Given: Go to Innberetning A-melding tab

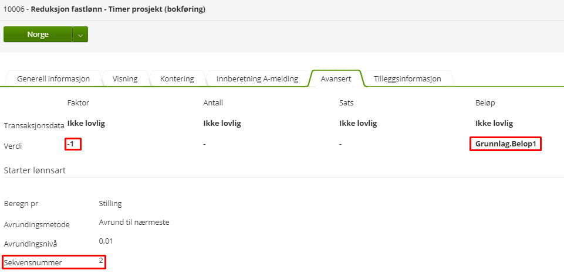Looking at the screenshot, I should click(x=257, y=78).
